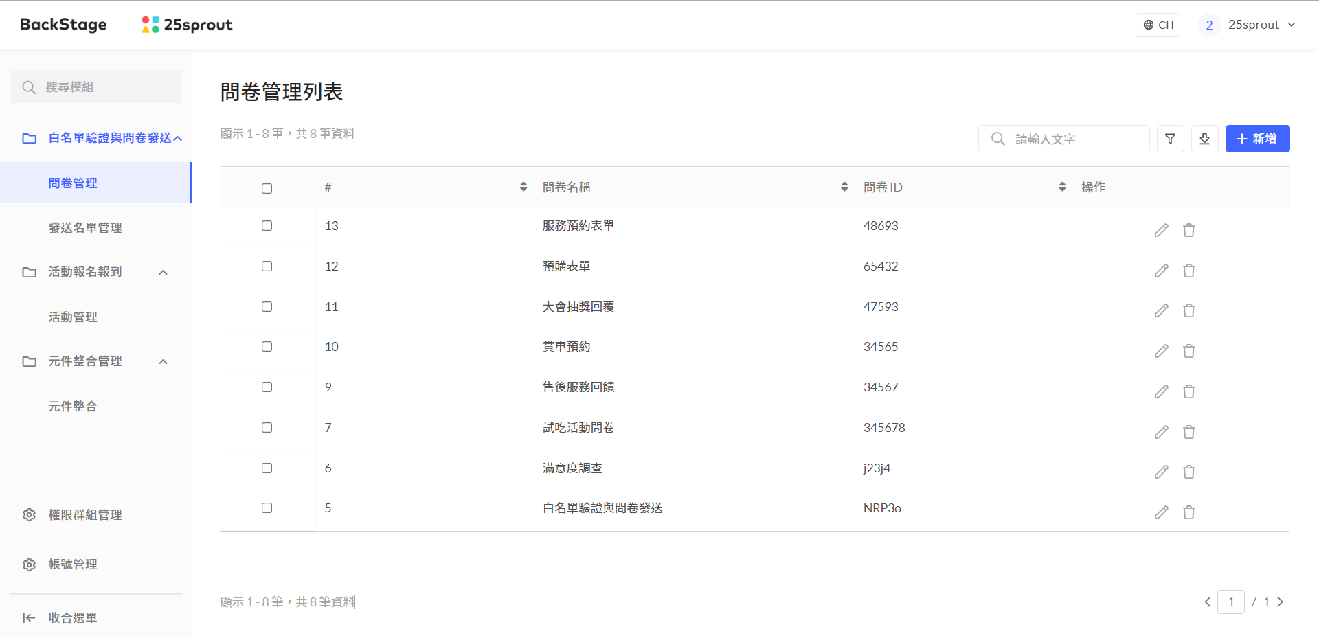Delete the 滿意度調查 questionnaire row
Viewport: 1319px width, 638px height.
tap(1188, 472)
